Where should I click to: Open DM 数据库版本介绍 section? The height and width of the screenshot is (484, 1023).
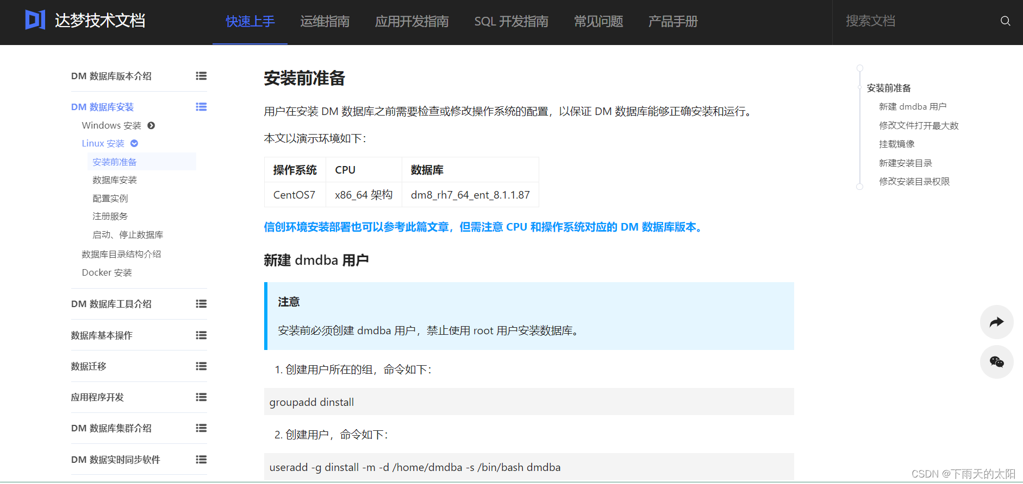click(x=111, y=76)
